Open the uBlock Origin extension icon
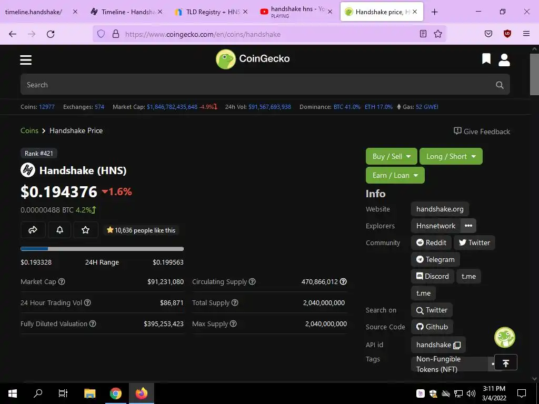 507,34
